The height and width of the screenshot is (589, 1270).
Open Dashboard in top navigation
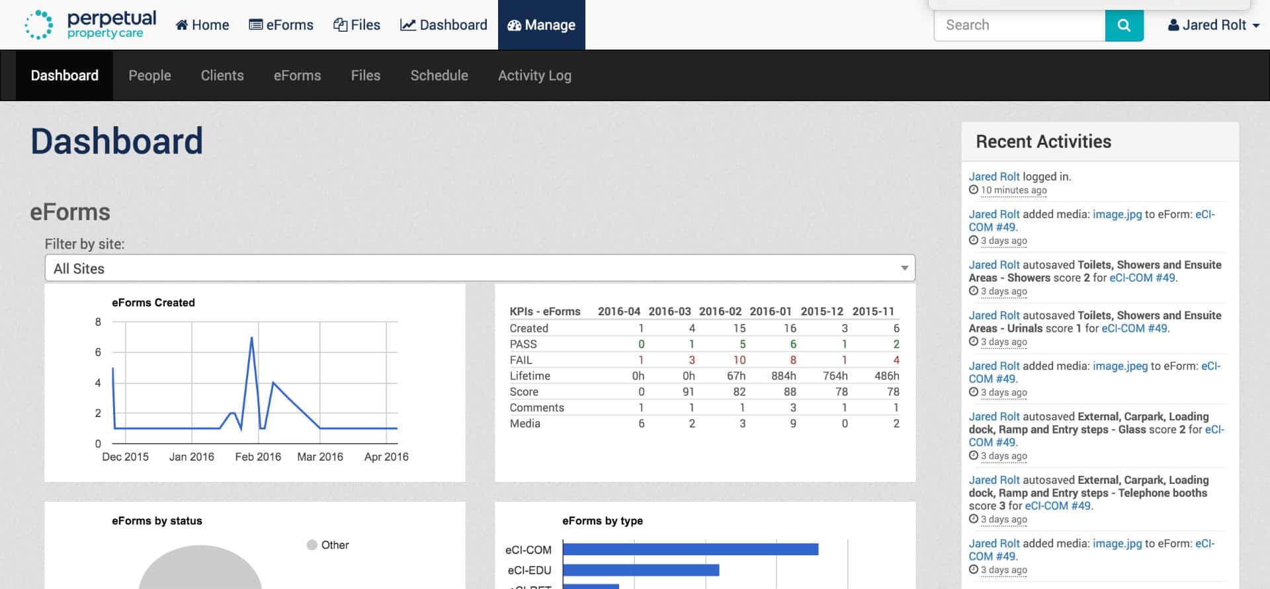[x=444, y=25]
